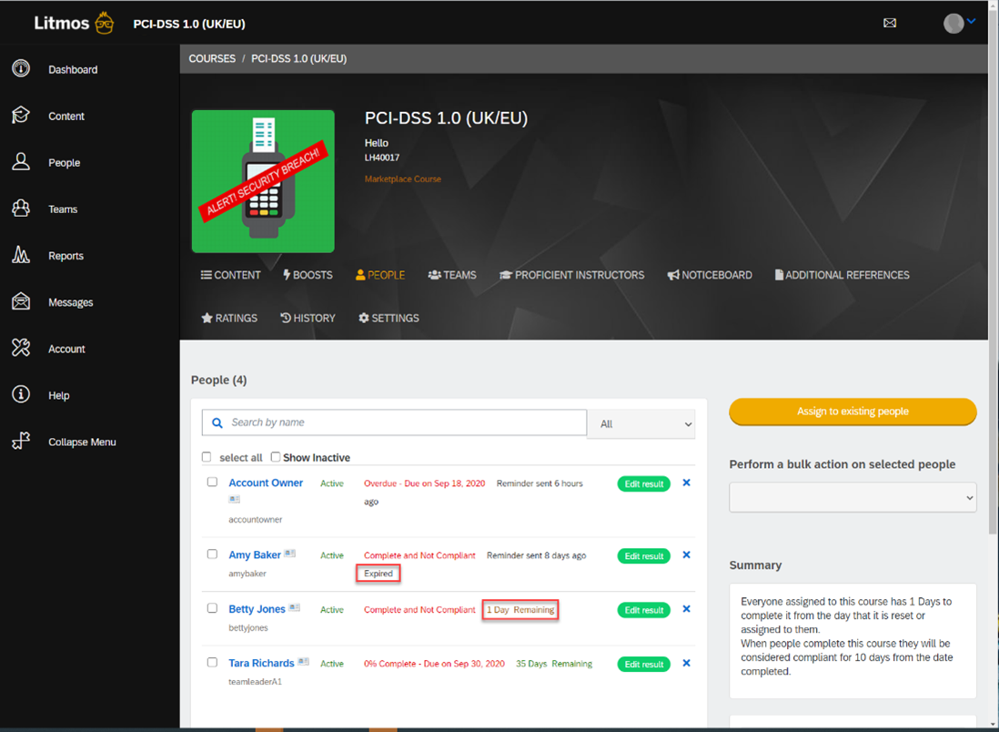
Task: Tick the select all checkbox
Action: pyautogui.click(x=207, y=457)
